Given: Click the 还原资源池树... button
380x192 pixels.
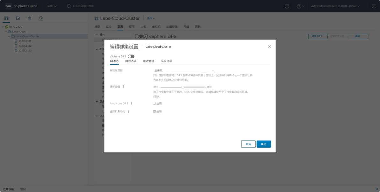Looking at the screenshot, I should [338, 36].
